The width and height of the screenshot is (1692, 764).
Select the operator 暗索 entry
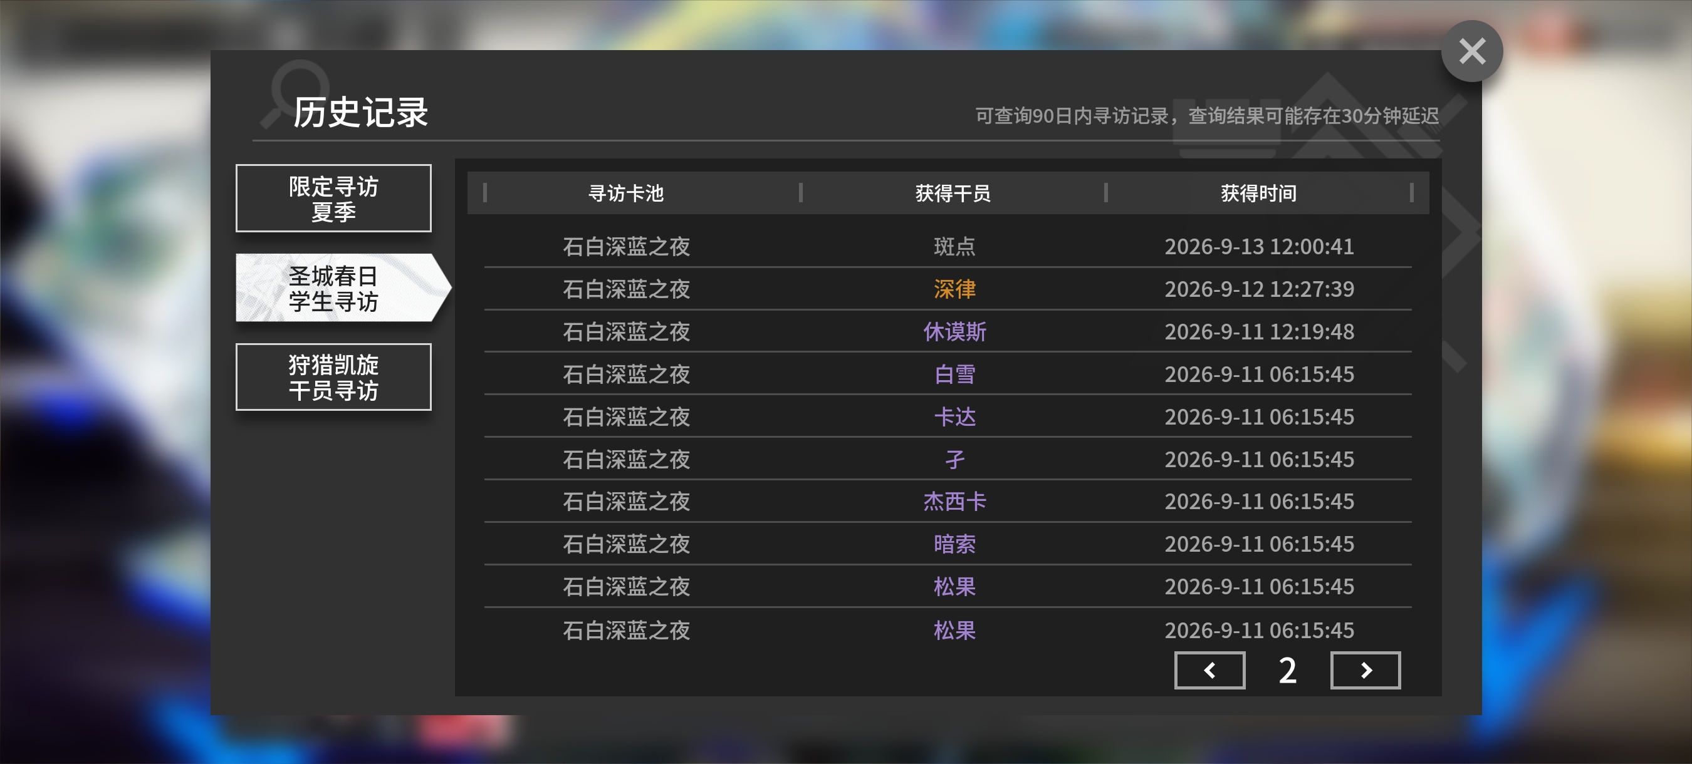point(954,544)
